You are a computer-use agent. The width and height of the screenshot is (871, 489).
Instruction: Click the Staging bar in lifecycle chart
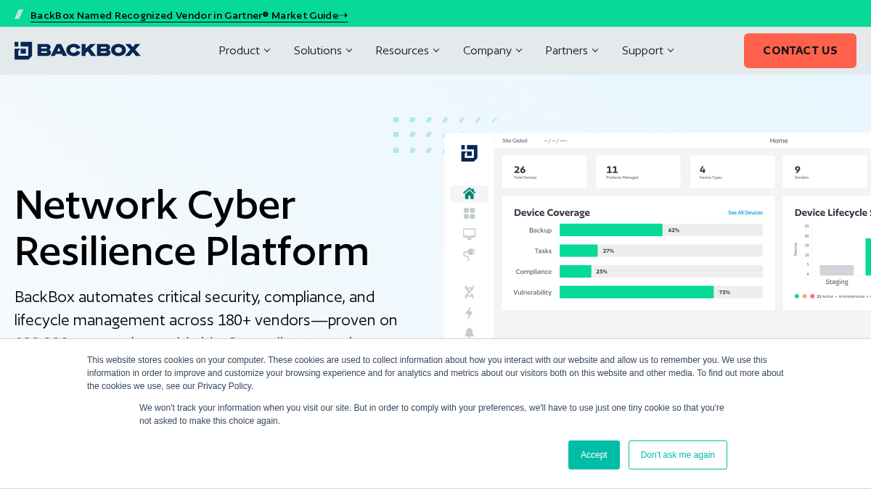pos(837,270)
